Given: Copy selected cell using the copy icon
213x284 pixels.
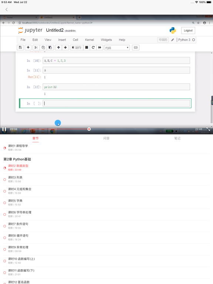Looking at the screenshot, I should tap(43, 47).
